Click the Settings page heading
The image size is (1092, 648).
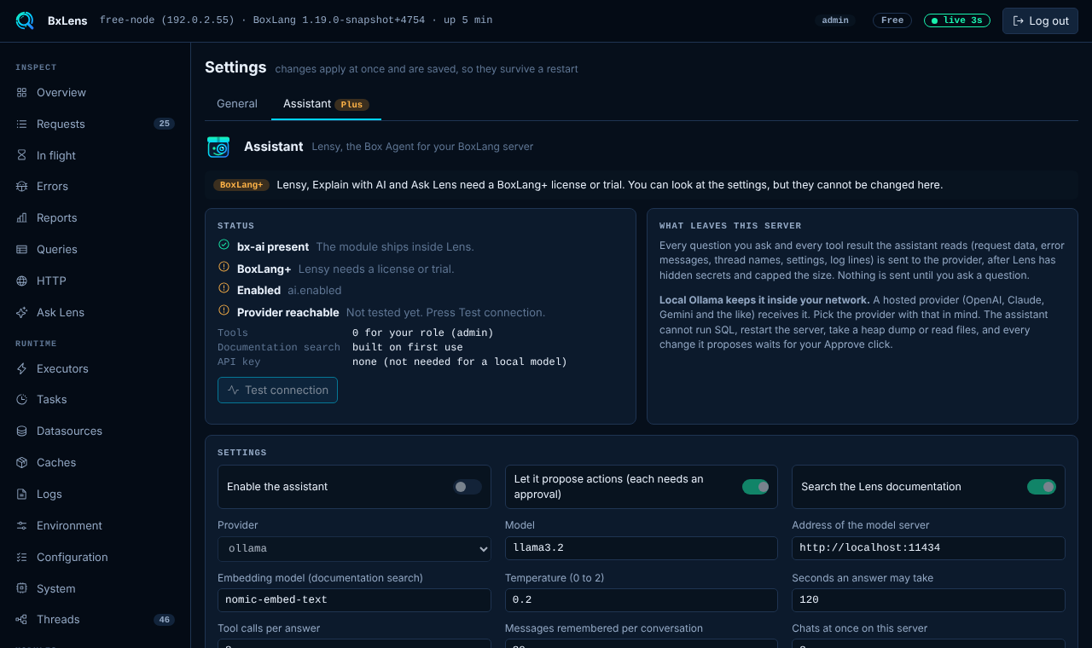235,67
